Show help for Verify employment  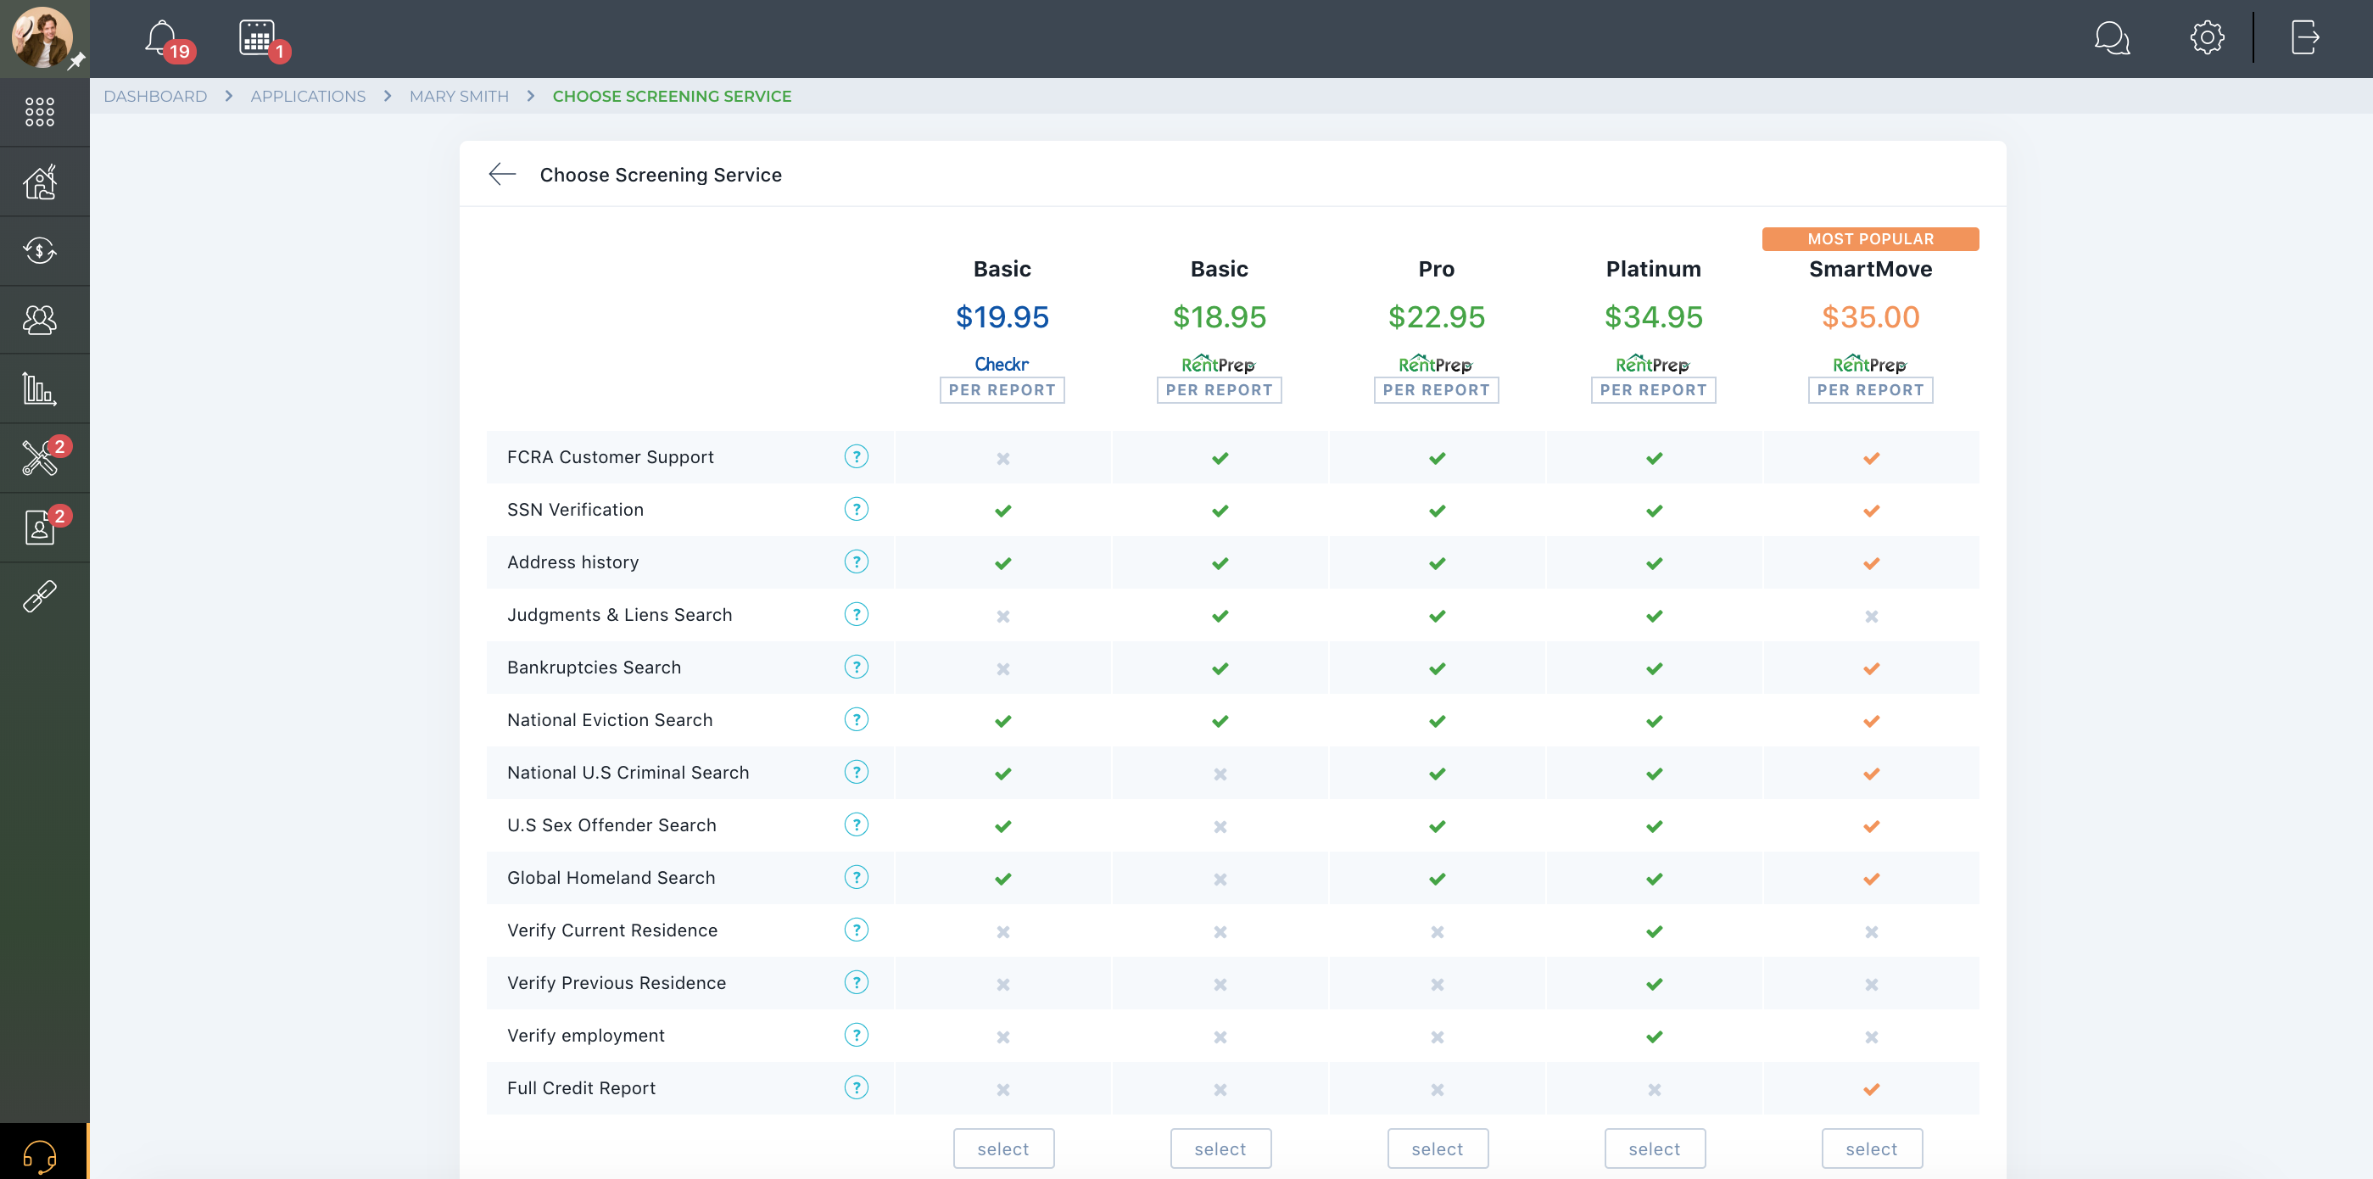pyautogui.click(x=856, y=1035)
